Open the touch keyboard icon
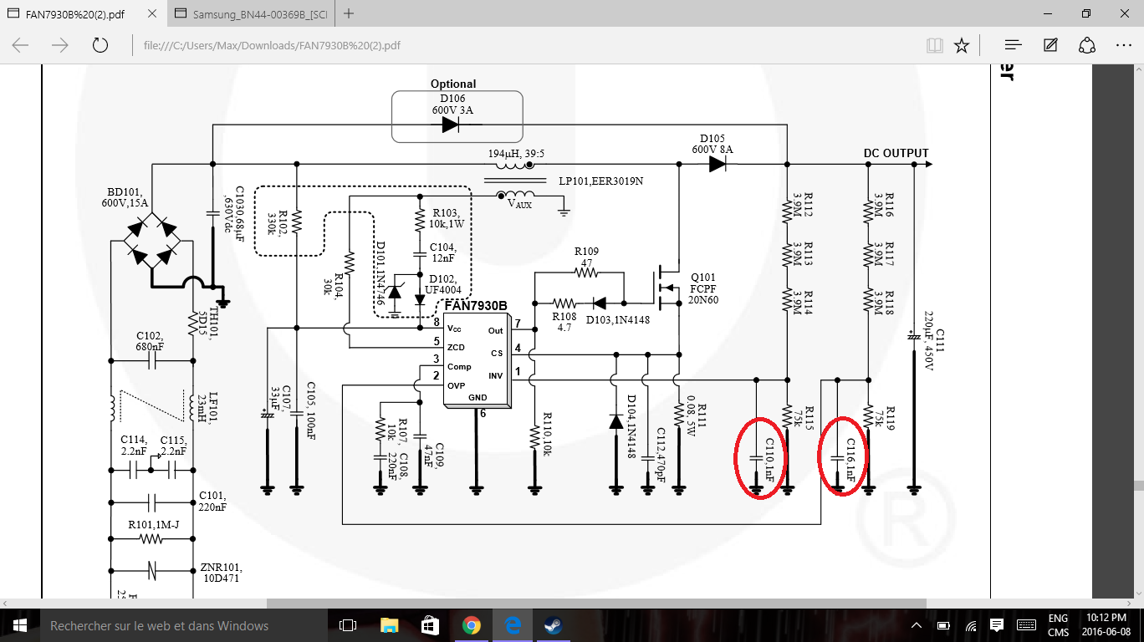Image resolution: width=1144 pixels, height=642 pixels. 1025,625
